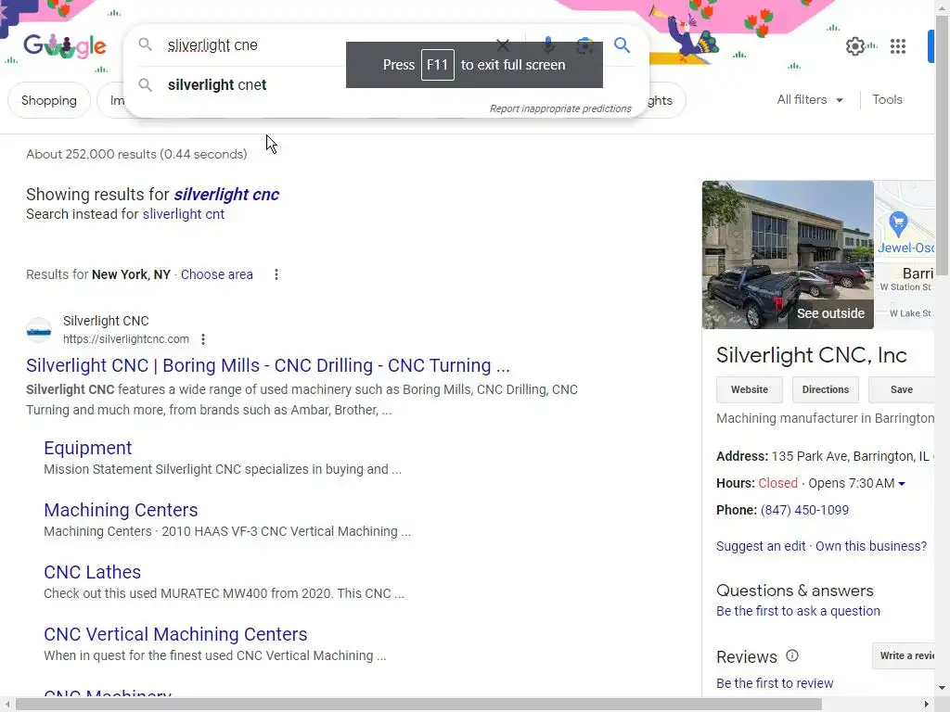The height and width of the screenshot is (712, 950).
Task: Click the 'Questions & answers' heading
Action: point(794,591)
